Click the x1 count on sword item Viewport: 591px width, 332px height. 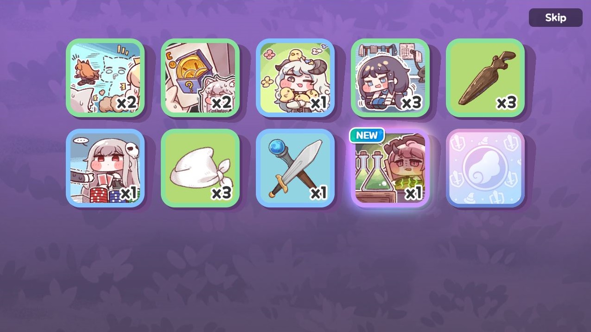coord(318,193)
